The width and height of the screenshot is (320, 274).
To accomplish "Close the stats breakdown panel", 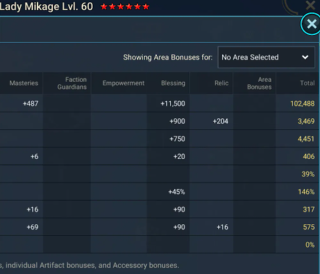I will pyautogui.click(x=311, y=24).
